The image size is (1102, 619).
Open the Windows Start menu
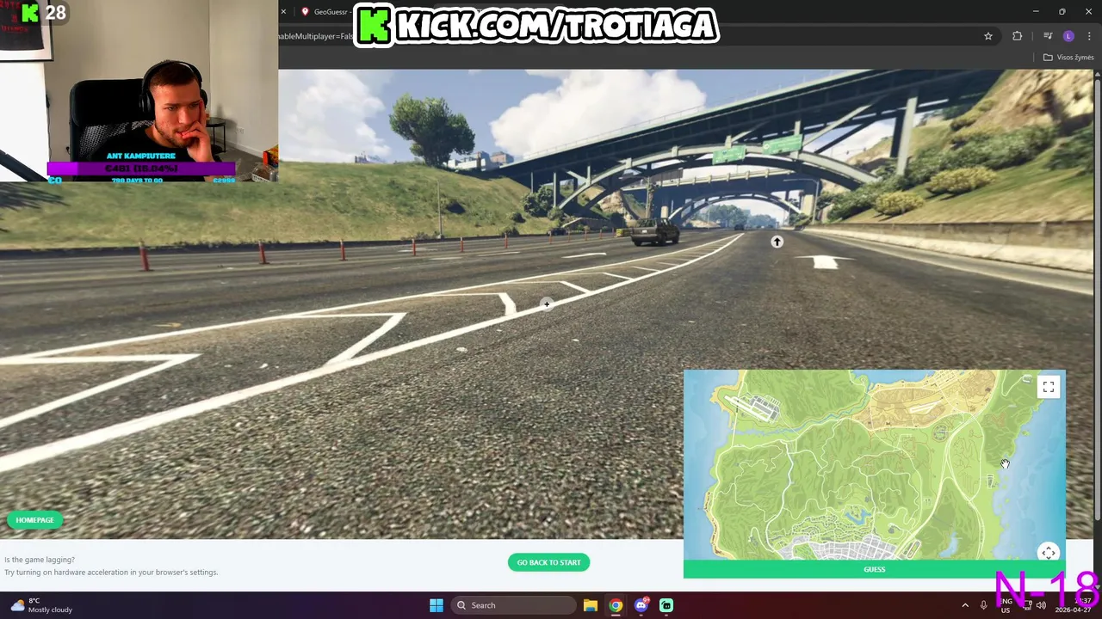[x=436, y=605]
